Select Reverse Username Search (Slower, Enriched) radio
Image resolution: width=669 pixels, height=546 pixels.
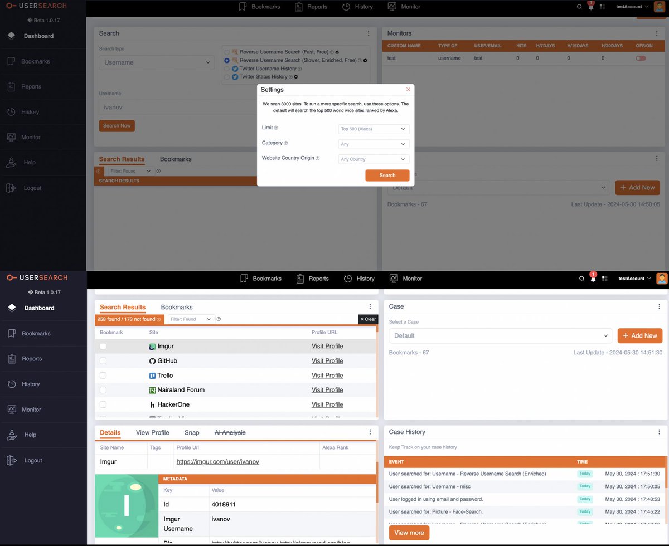click(x=227, y=60)
